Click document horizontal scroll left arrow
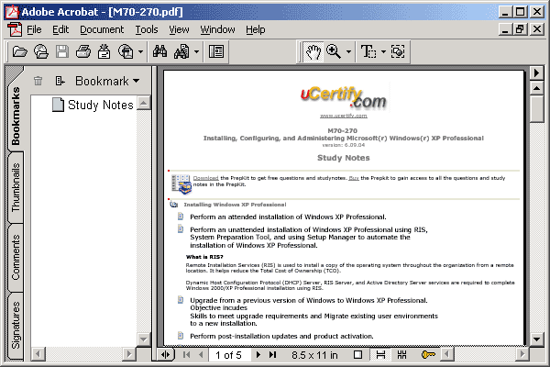Image resolution: width=550 pixels, height=367 pixels. coord(447,354)
